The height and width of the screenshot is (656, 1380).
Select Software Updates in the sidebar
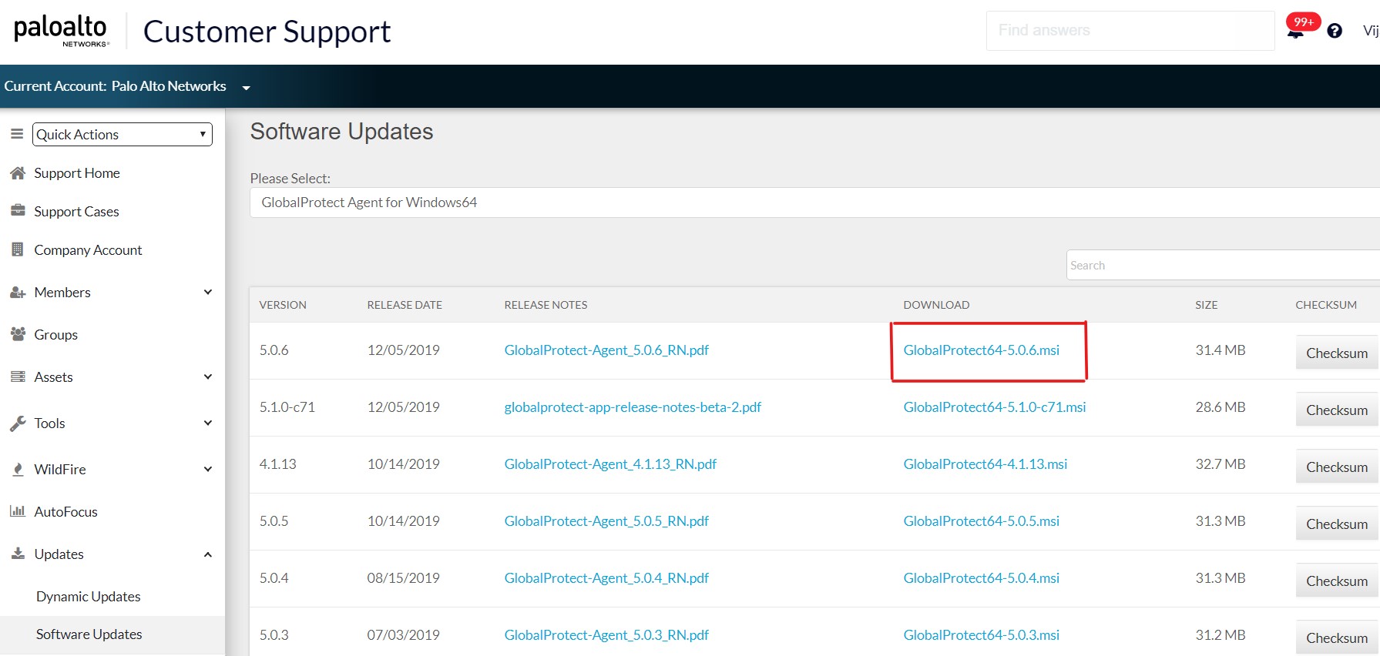[x=89, y=634]
